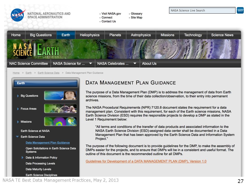Expand the Big Questions sidebar arrow
The image size is (246, 185).
pyautogui.click(x=18, y=96)
